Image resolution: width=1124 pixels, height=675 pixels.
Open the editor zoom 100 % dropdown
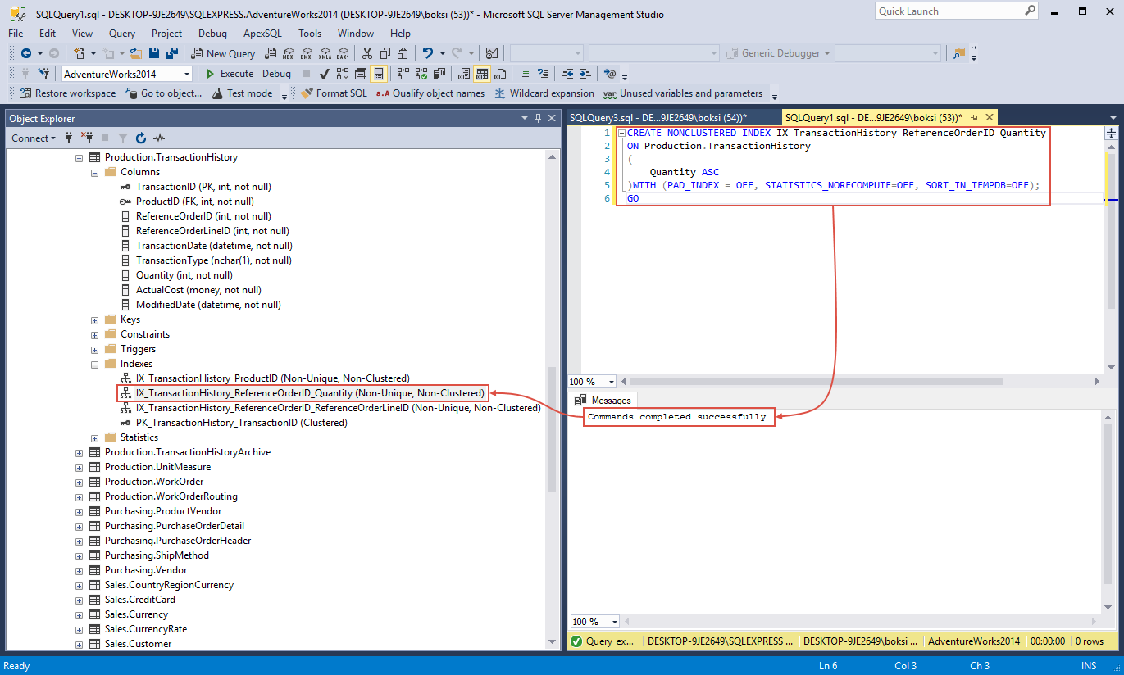coord(612,382)
